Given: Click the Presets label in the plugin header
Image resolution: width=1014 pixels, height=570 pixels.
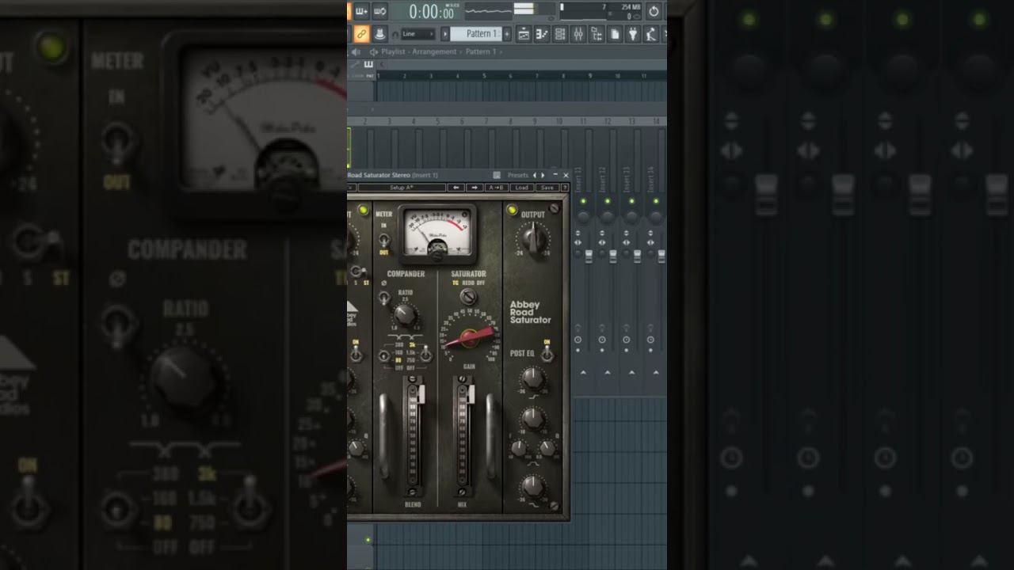Looking at the screenshot, I should (517, 175).
